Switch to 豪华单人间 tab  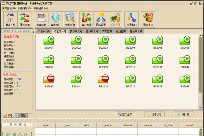[x=76, y=32]
